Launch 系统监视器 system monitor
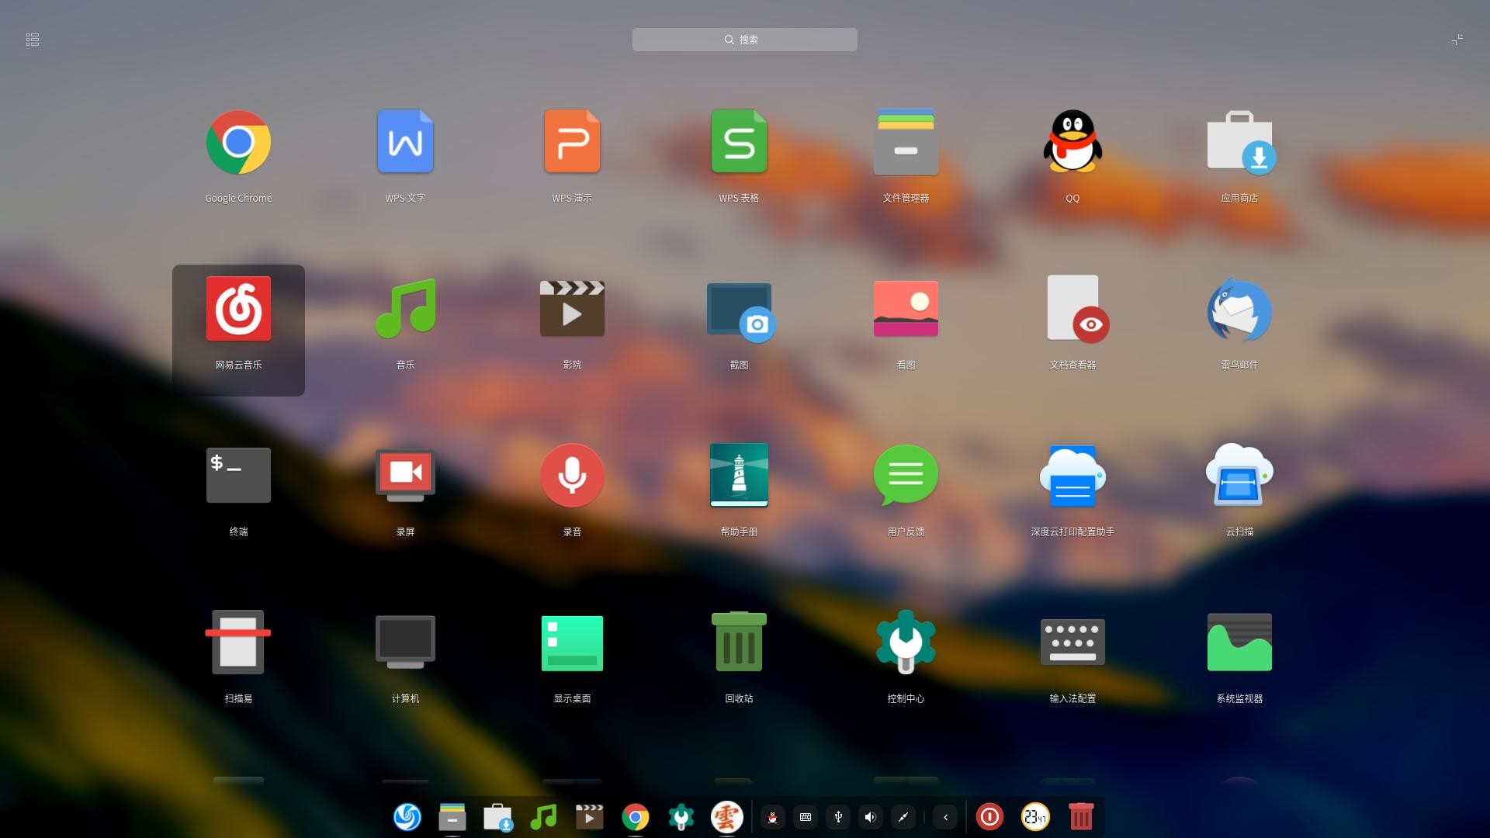 click(1239, 642)
